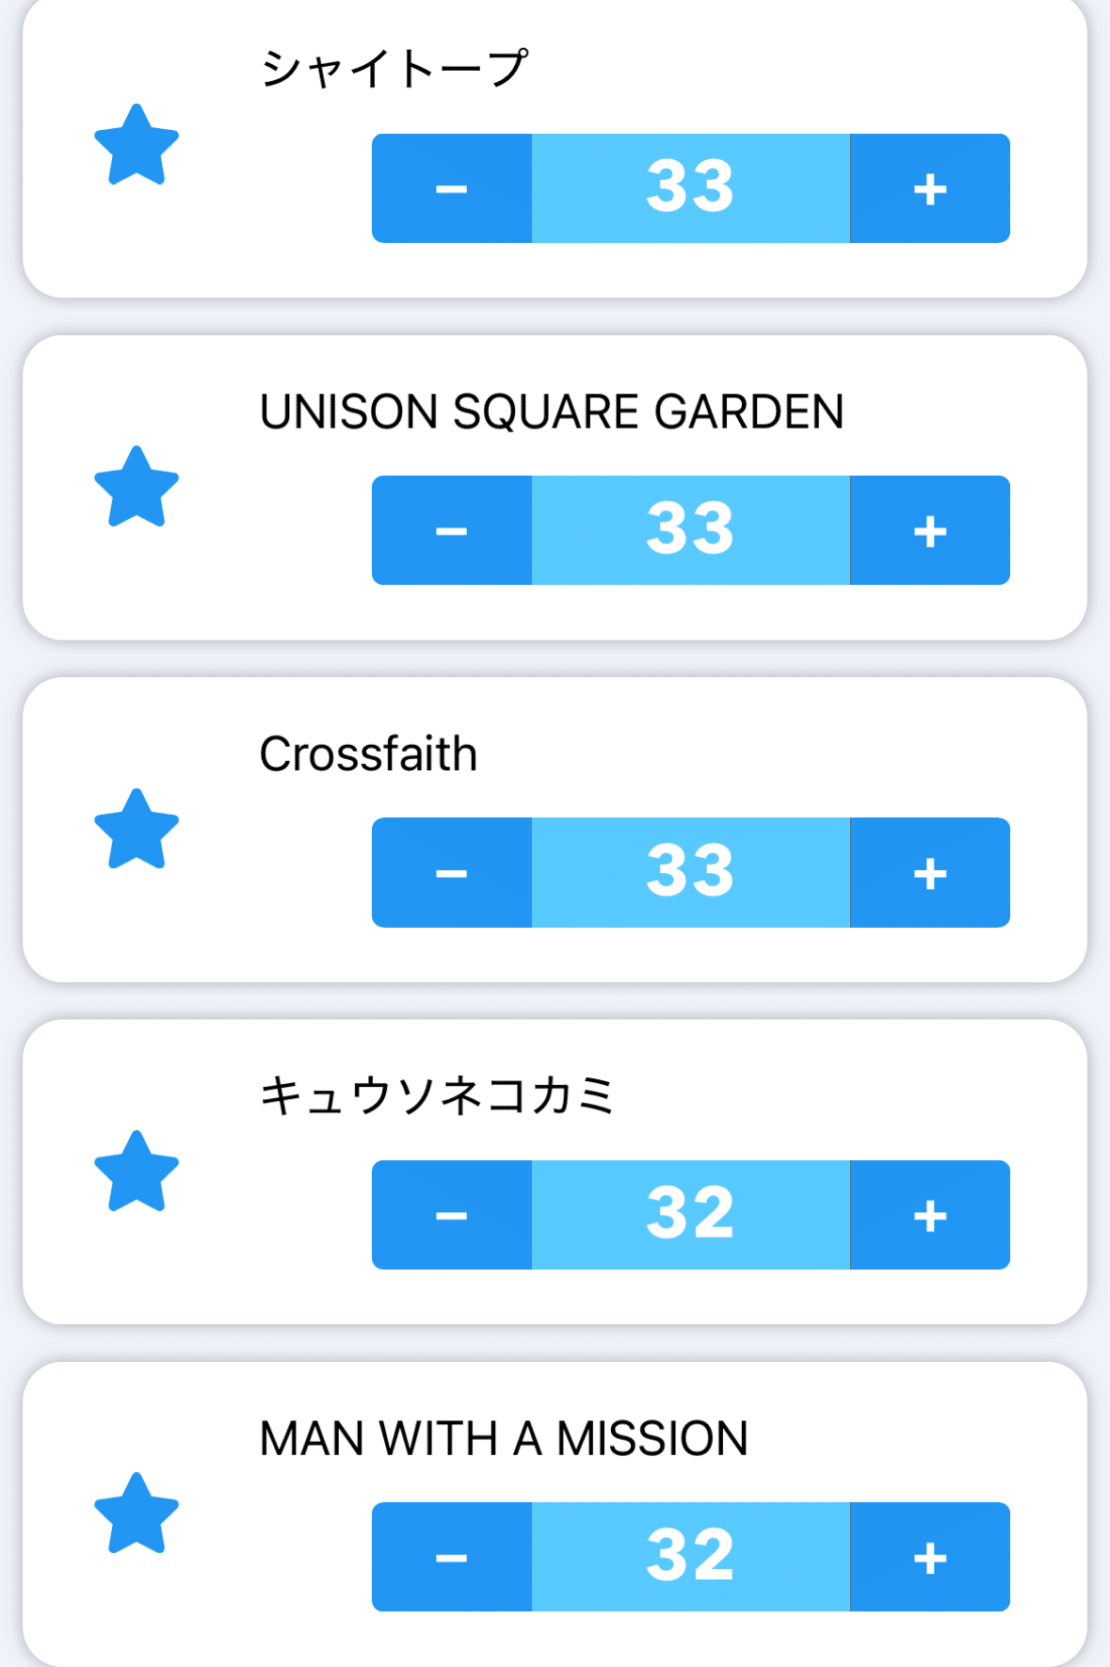Image resolution: width=1110 pixels, height=1667 pixels.
Task: Increase the シャイトープ count with plus
Action: click(x=930, y=188)
